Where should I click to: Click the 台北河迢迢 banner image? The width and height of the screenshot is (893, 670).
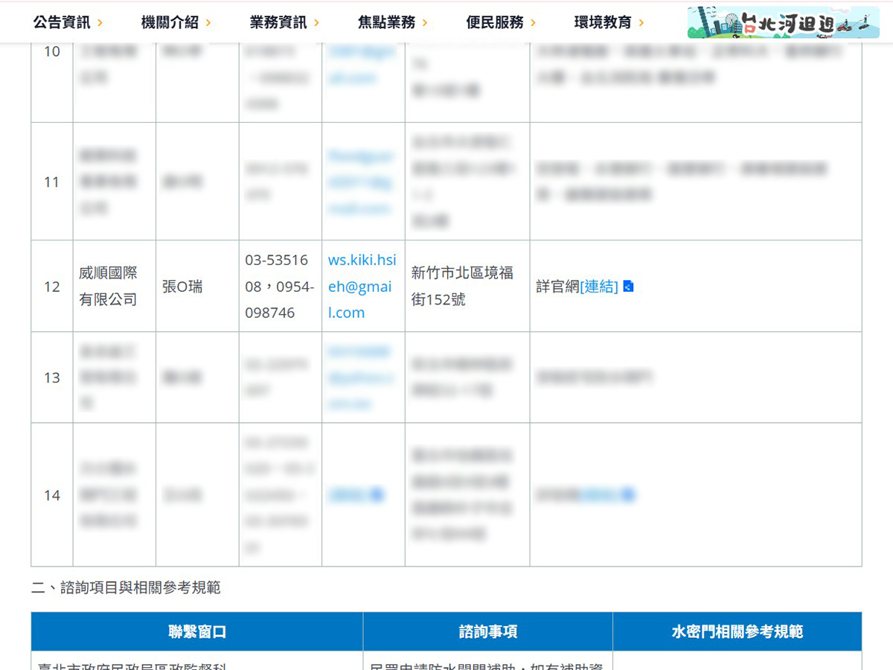(783, 22)
